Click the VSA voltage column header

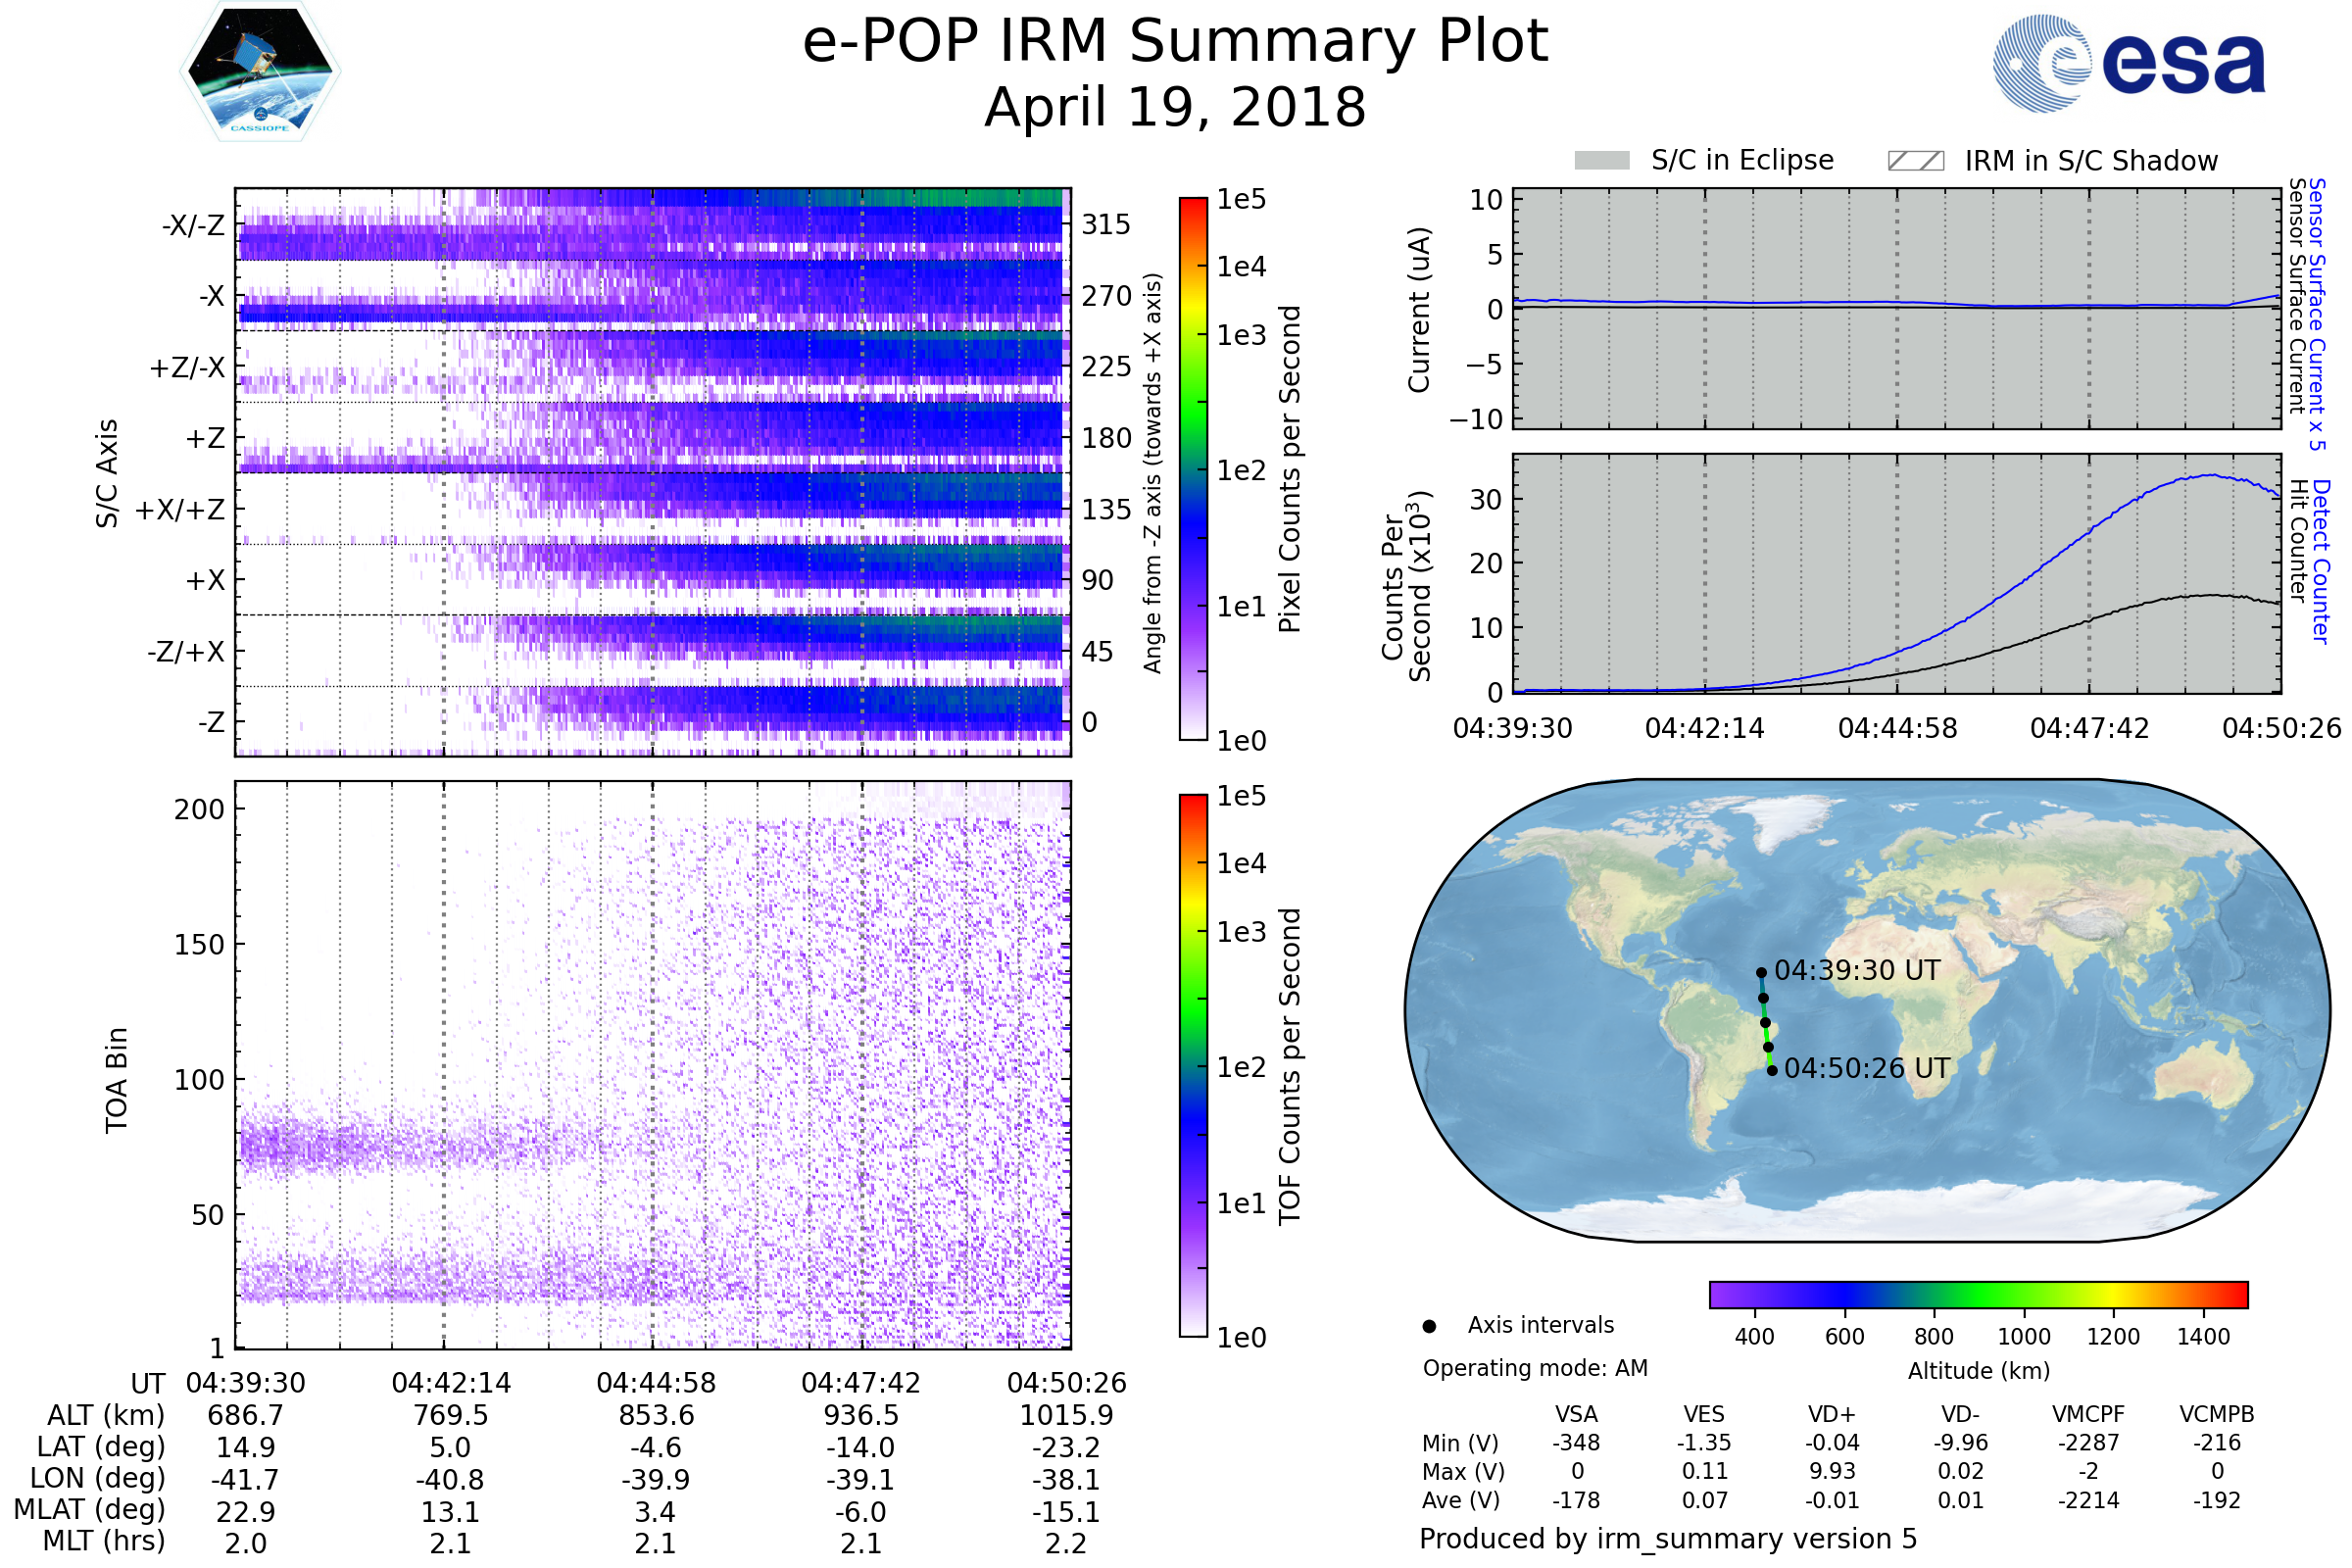click(1576, 1414)
